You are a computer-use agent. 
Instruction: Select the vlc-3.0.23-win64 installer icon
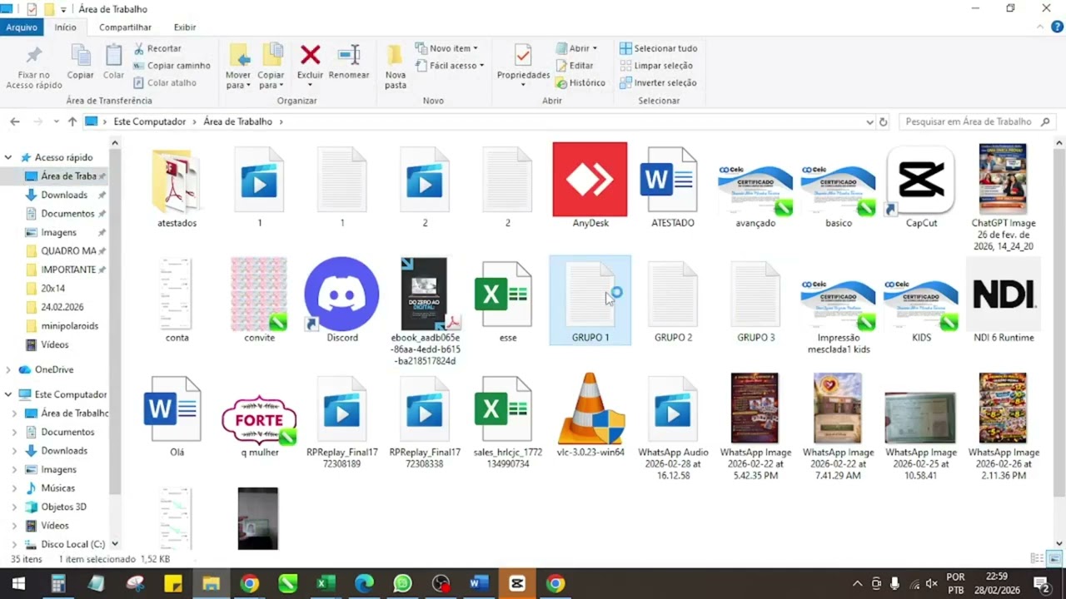click(590, 408)
